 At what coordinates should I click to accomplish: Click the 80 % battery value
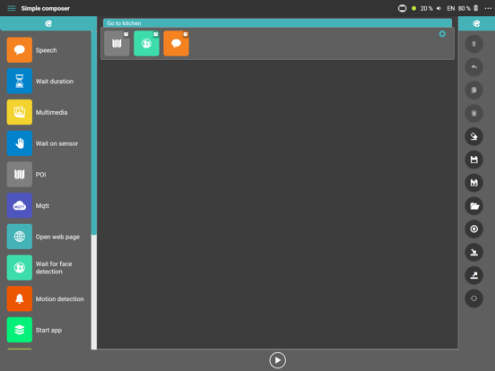(x=465, y=9)
